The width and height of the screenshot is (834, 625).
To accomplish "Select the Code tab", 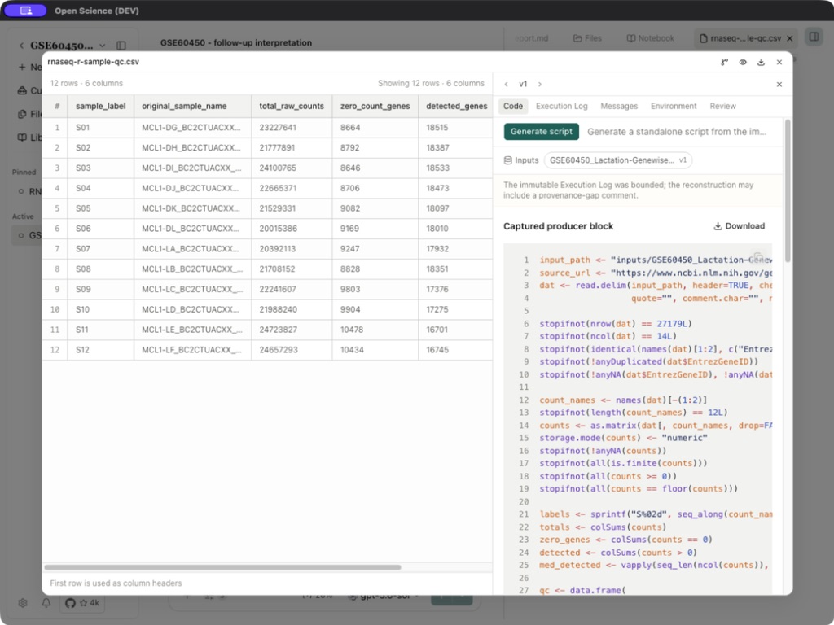I will [513, 107].
